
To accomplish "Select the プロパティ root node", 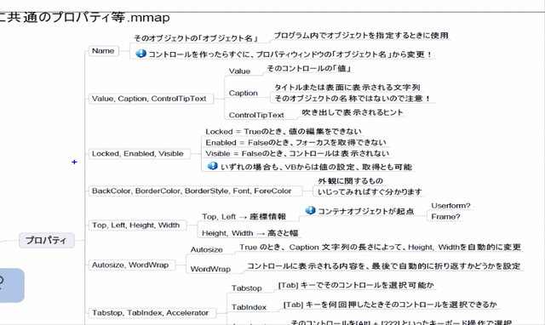I will (x=46, y=240).
